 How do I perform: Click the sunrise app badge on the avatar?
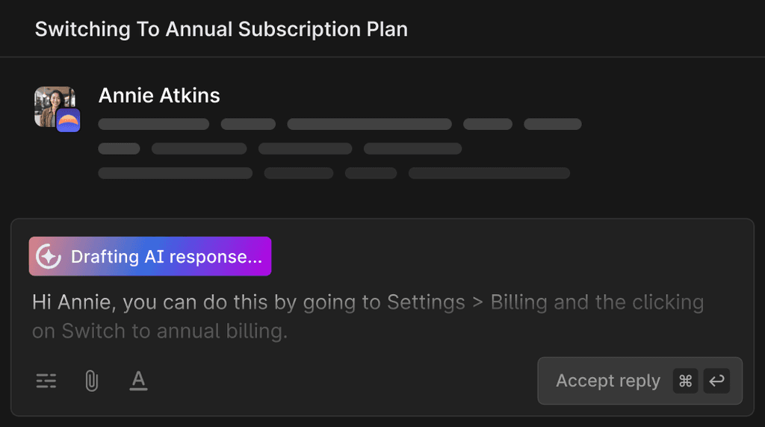(68, 120)
